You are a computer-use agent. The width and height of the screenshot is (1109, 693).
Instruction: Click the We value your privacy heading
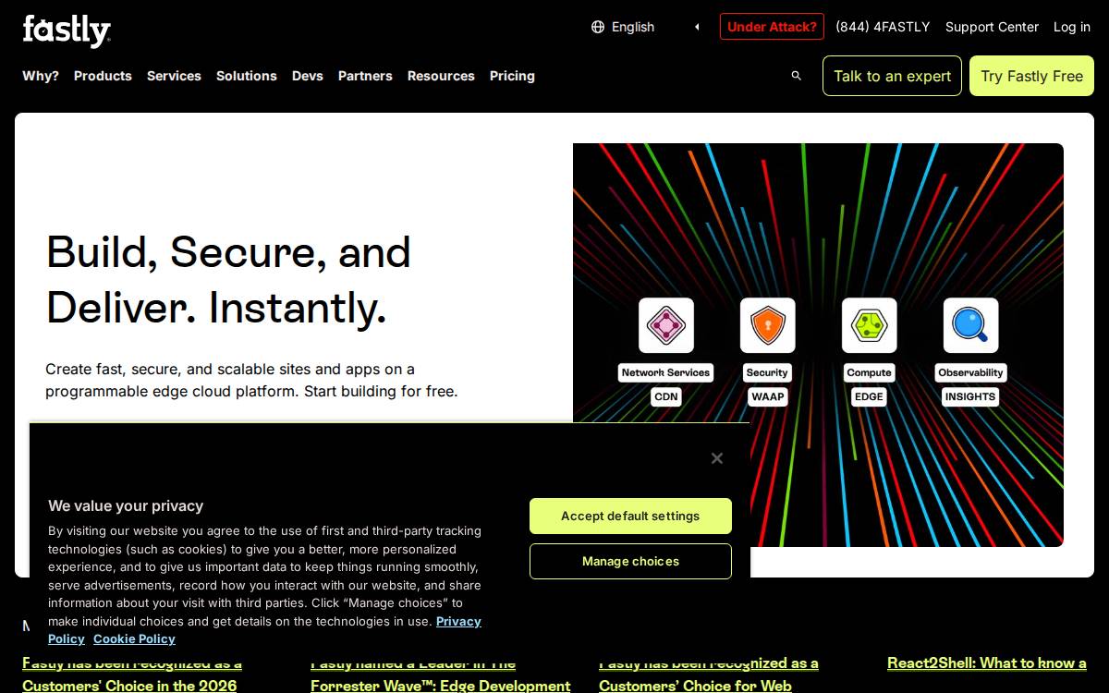126,505
